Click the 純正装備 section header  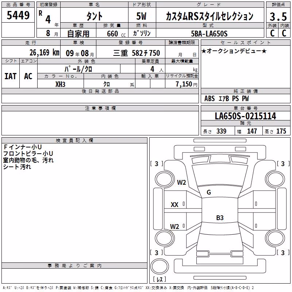point(245,91)
